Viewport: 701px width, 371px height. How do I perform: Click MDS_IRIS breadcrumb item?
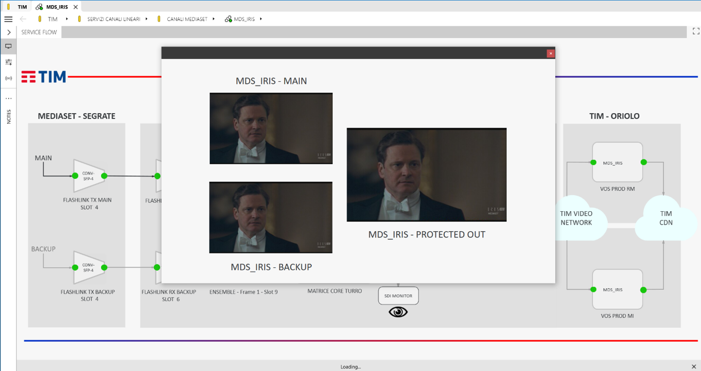tap(244, 19)
